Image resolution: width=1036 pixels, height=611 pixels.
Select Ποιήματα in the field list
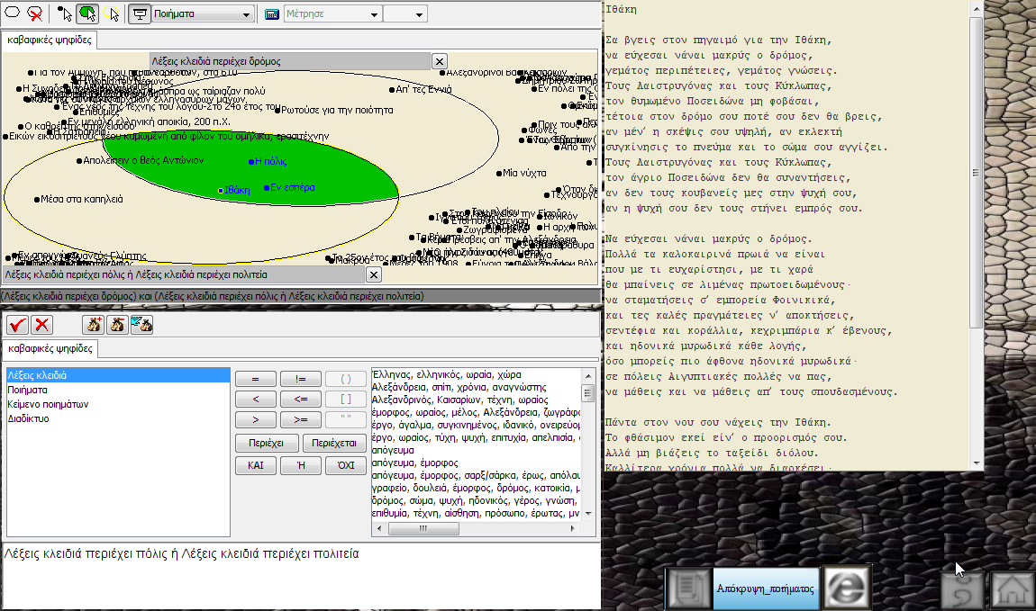click(x=118, y=390)
